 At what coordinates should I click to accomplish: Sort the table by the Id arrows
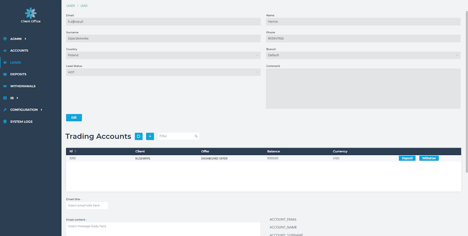(x=76, y=151)
